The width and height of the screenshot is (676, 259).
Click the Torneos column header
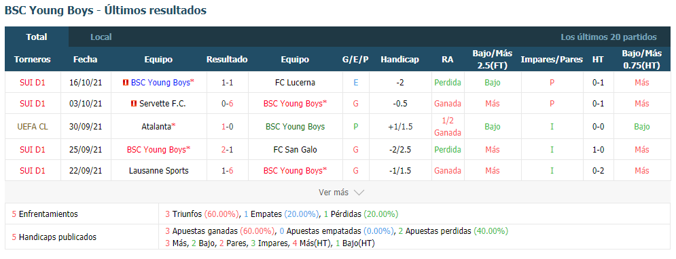(x=33, y=60)
